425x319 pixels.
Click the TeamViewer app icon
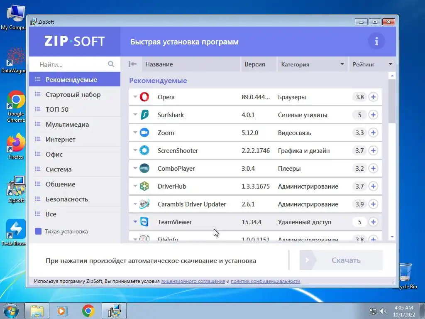(x=144, y=222)
